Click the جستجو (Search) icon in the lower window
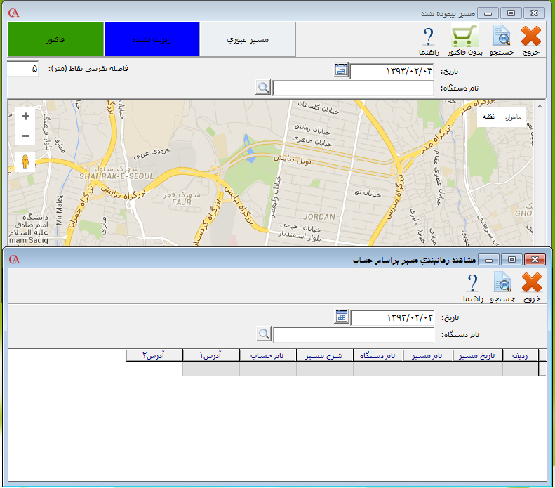 pyautogui.click(x=501, y=282)
